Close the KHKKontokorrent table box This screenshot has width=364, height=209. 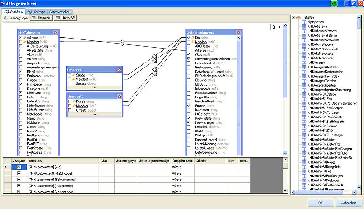point(238,32)
